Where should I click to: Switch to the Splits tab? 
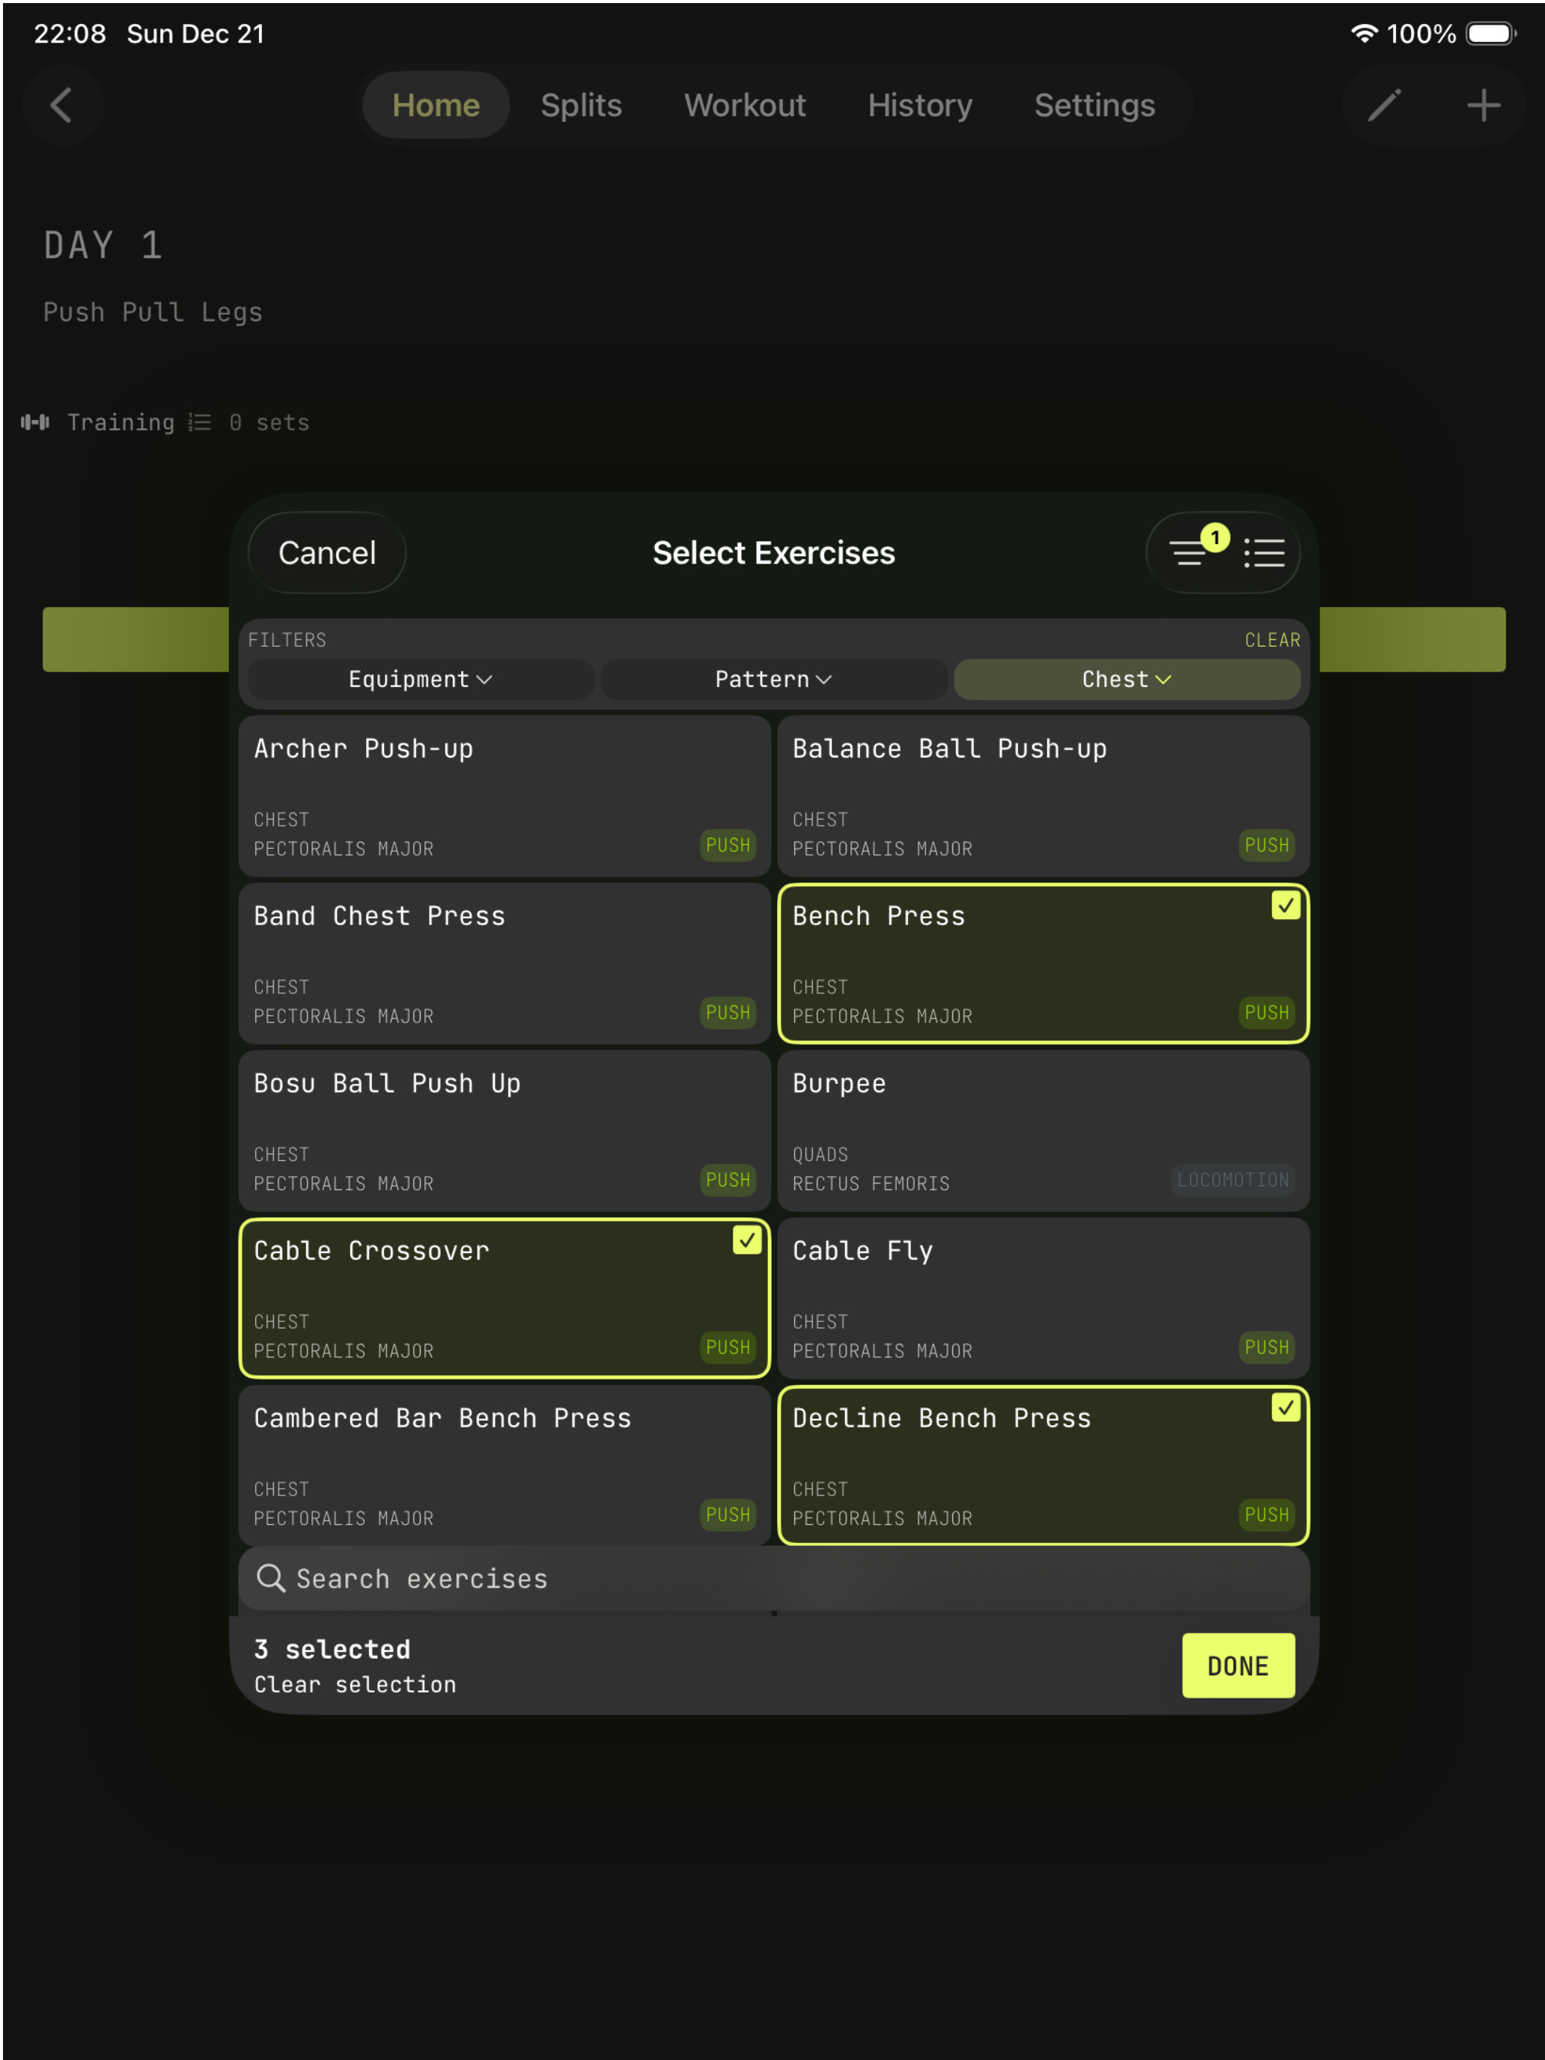[x=581, y=106]
